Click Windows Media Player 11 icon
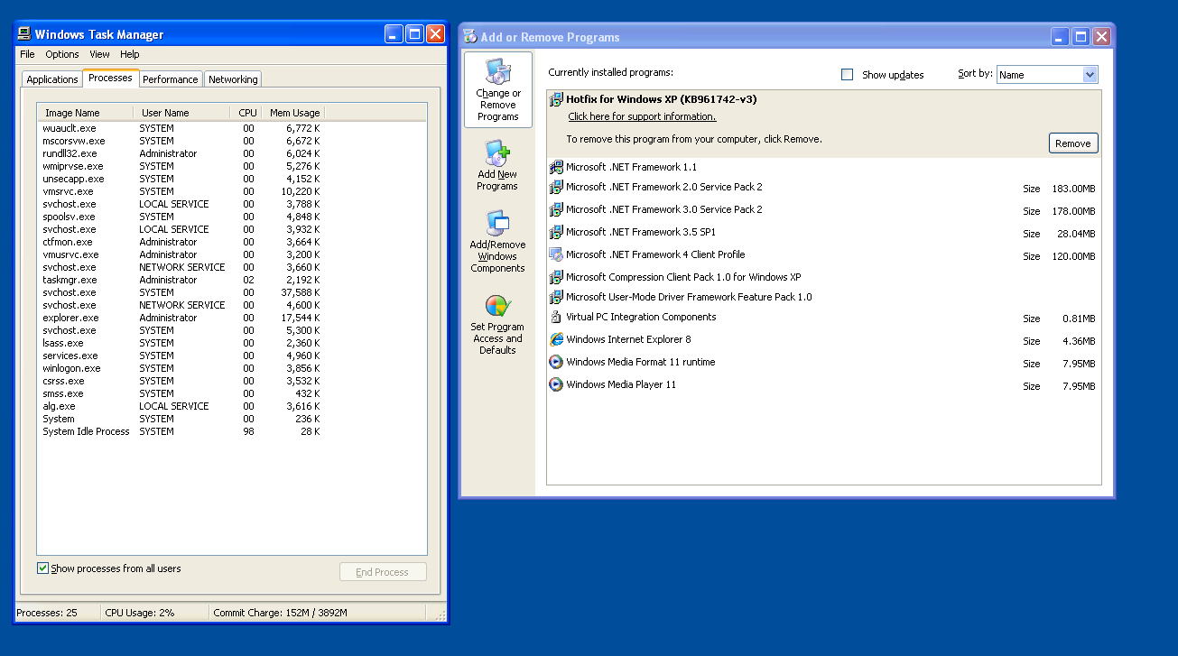1178x656 pixels. pos(557,384)
